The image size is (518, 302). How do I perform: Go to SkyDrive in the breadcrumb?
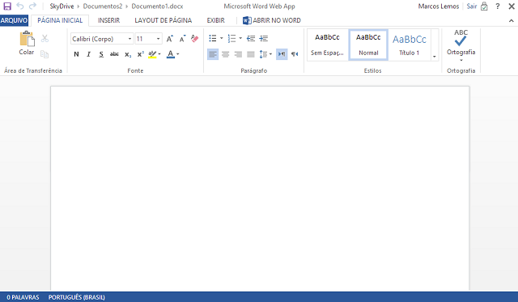(x=62, y=6)
